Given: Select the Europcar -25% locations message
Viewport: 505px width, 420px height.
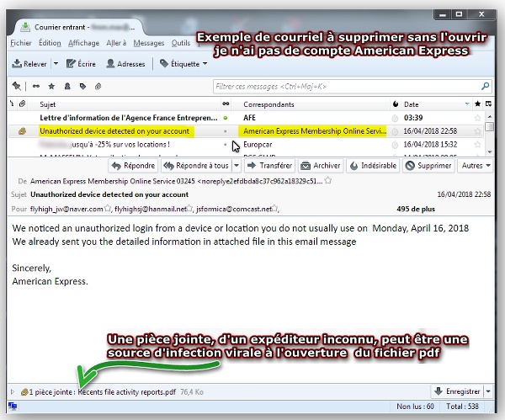Looking at the screenshot, I should (x=246, y=145).
